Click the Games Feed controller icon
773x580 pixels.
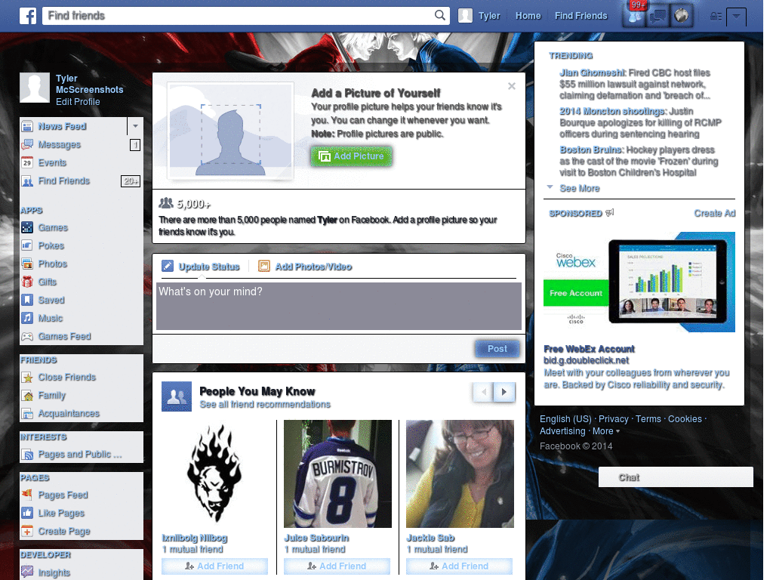pos(27,336)
